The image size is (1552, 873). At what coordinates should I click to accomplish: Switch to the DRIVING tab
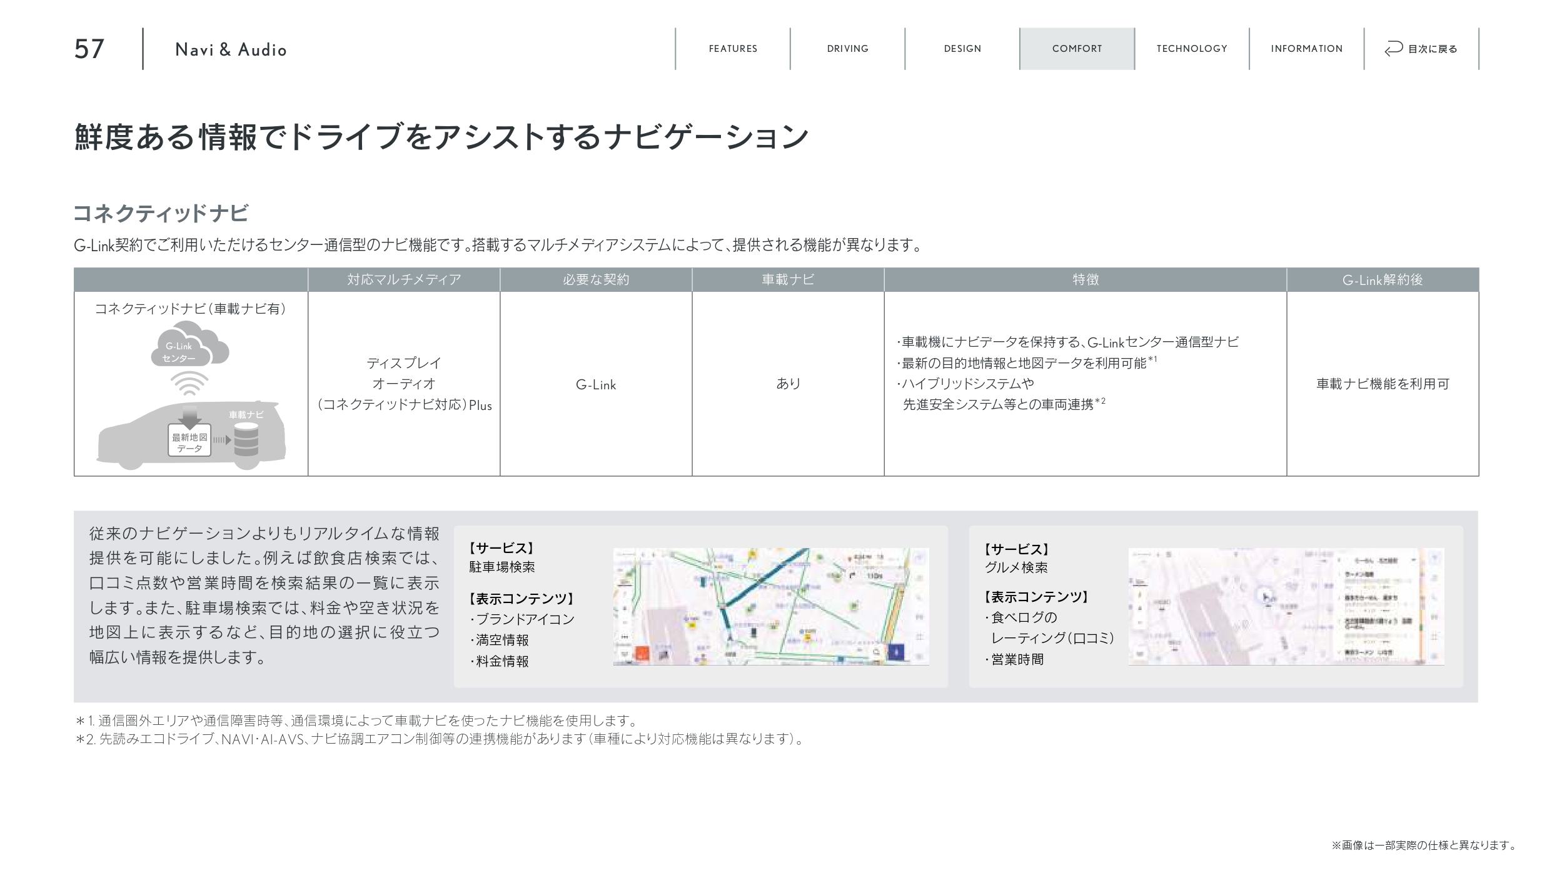click(847, 49)
